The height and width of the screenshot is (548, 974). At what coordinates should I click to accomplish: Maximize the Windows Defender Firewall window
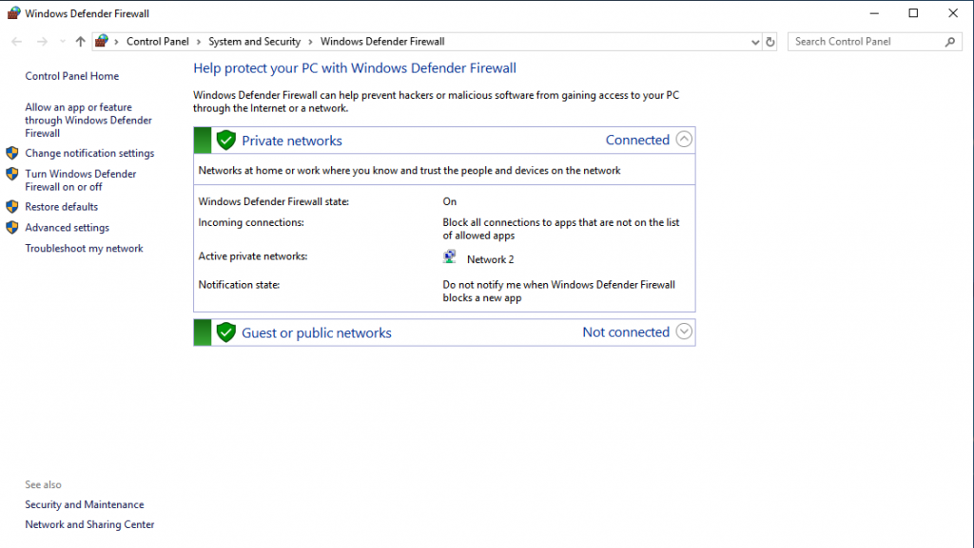[913, 13]
